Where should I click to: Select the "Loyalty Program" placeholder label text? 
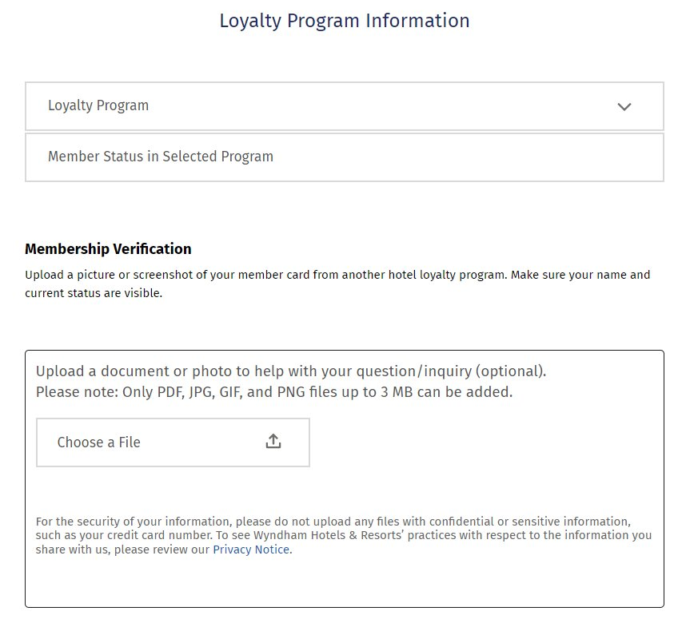[x=98, y=105]
